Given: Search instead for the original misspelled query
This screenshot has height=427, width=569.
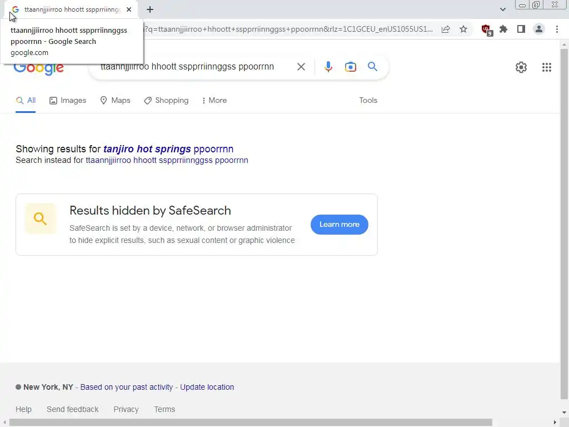Looking at the screenshot, I should click(x=167, y=160).
